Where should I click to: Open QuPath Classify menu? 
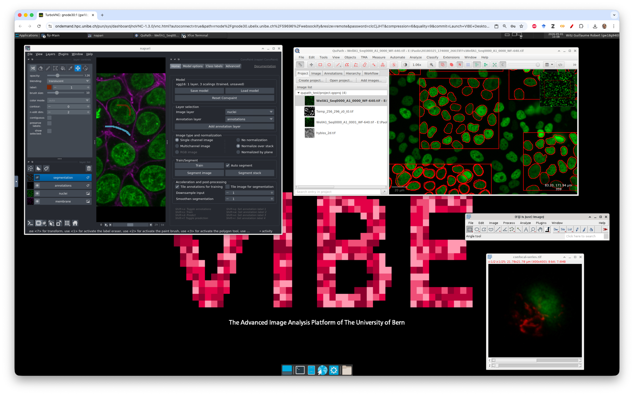pos(432,57)
